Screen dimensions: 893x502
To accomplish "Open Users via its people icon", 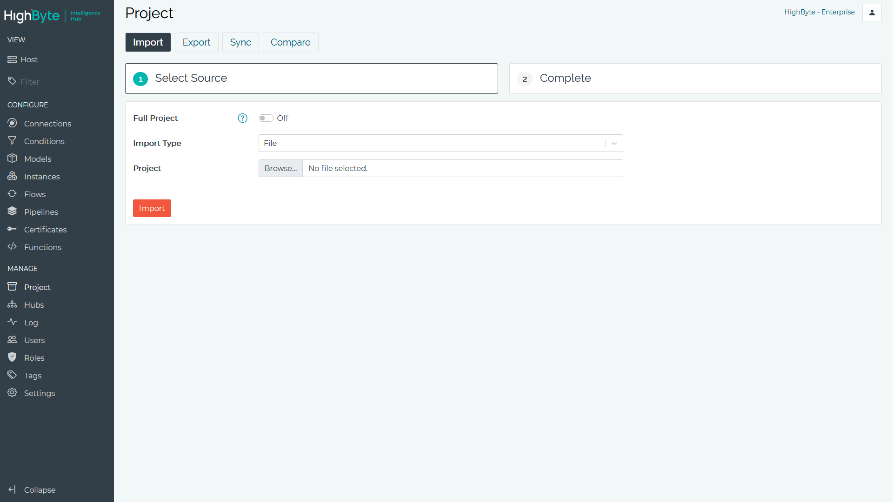I will 12,340.
